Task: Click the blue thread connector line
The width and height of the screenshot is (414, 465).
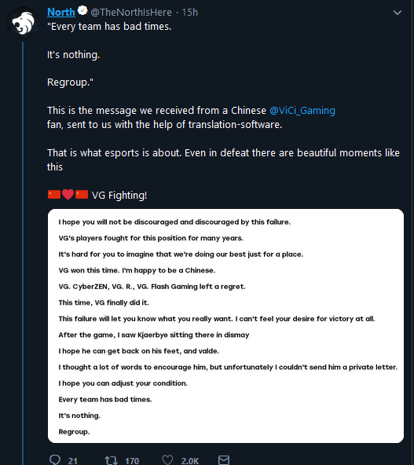Action: 23,254
